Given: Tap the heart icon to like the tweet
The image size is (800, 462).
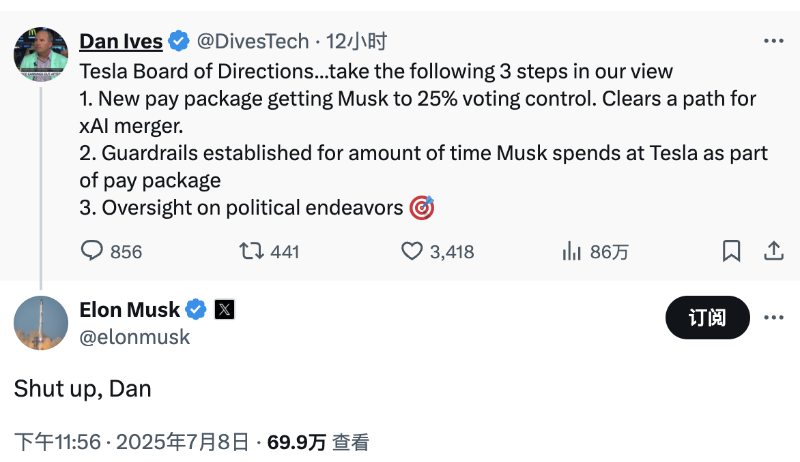Looking at the screenshot, I should click(412, 251).
